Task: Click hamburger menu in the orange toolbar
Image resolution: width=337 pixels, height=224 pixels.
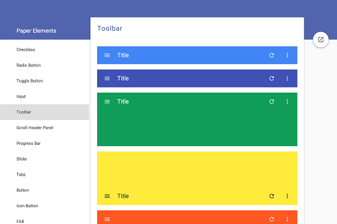Action: click(107, 220)
